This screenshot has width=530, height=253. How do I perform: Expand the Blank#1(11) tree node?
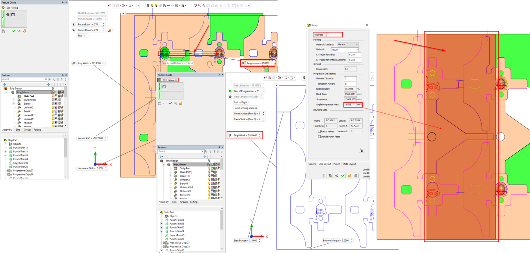[14, 100]
